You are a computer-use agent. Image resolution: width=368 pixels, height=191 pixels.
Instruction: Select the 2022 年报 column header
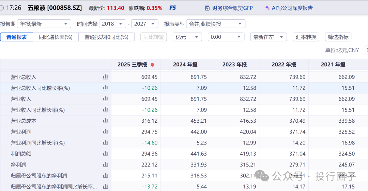[284, 65]
